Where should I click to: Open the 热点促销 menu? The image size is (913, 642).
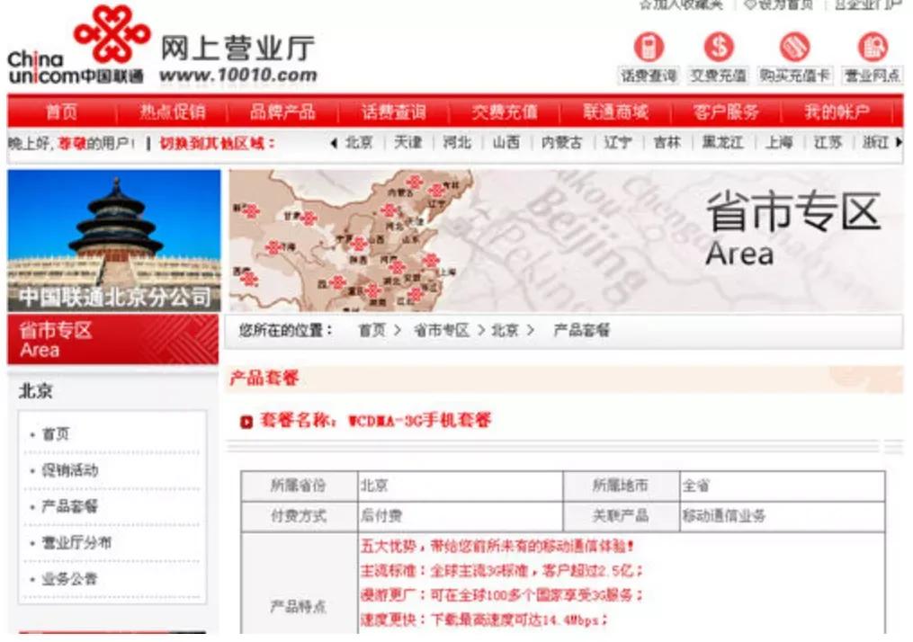172,111
